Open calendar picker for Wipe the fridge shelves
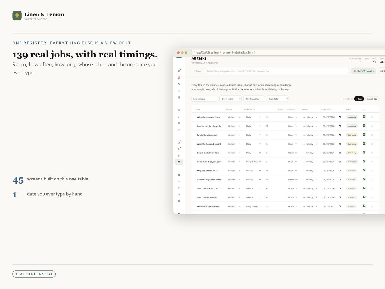This screenshot has width=385, height=289. pos(340,206)
